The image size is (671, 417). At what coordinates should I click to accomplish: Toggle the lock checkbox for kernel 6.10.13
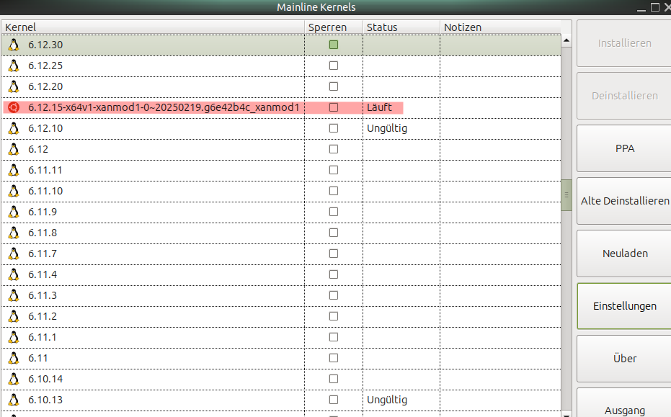pos(334,400)
